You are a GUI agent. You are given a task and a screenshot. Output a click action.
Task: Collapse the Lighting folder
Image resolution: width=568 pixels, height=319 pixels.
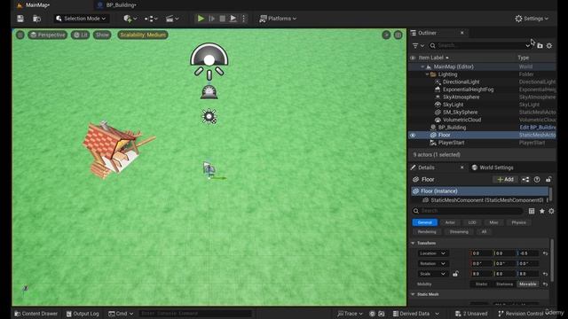(x=427, y=74)
